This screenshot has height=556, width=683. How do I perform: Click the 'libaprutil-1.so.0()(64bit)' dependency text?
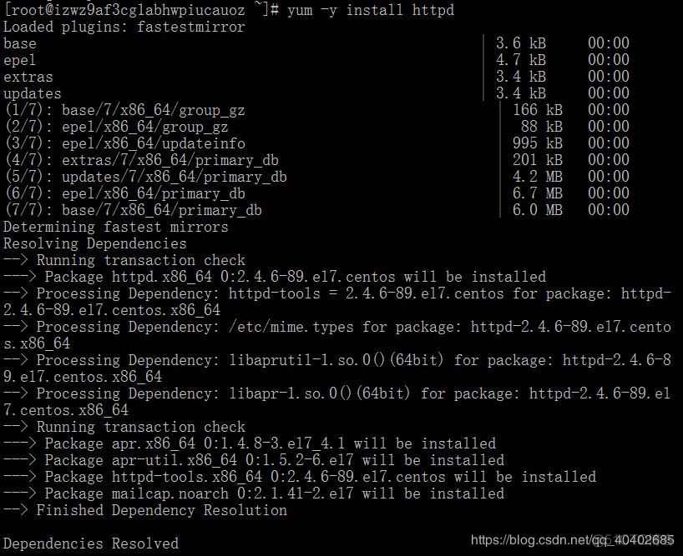pyautogui.click(x=336, y=360)
